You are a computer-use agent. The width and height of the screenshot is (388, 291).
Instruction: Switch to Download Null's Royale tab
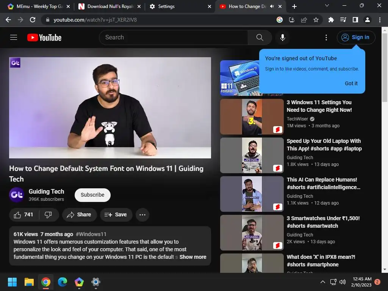pyautogui.click(x=110, y=6)
